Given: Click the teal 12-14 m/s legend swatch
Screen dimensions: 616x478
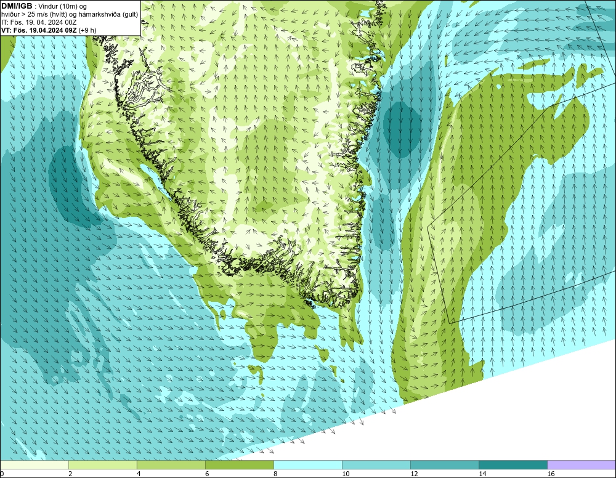Looking at the screenshot, I should pos(445,465).
